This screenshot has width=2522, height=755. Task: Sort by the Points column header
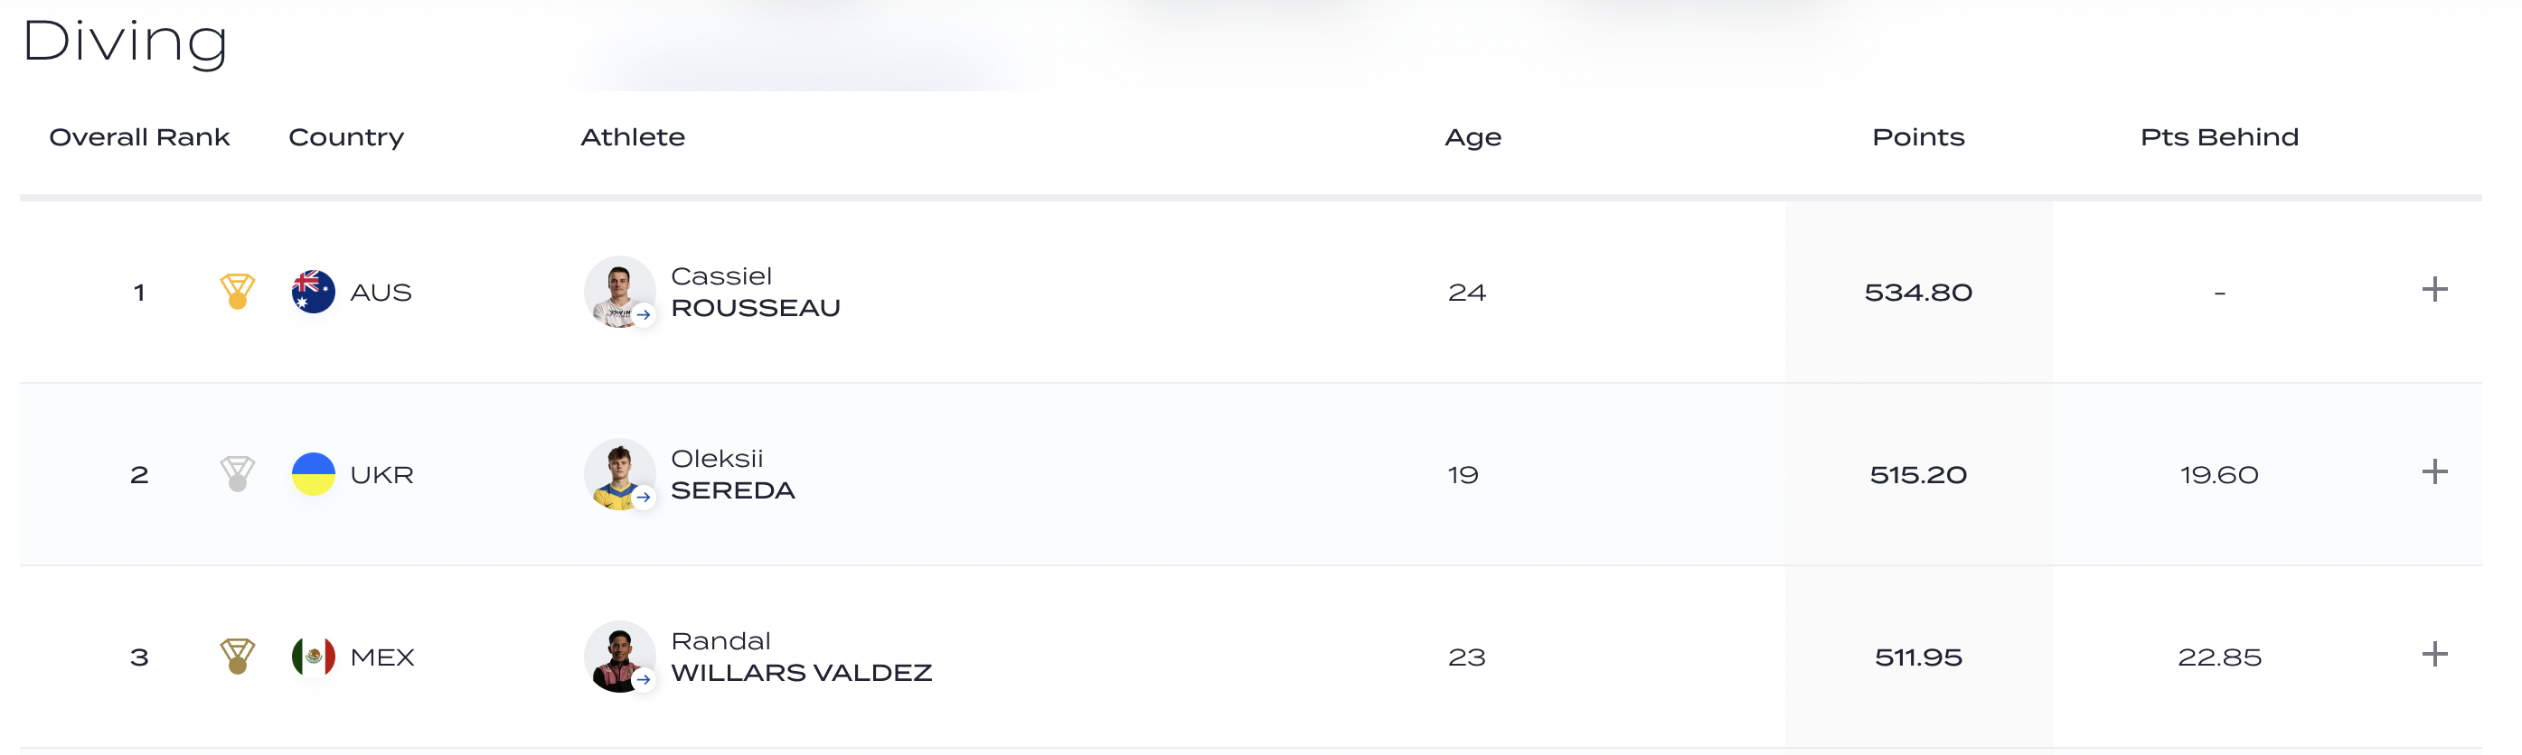point(1918,137)
